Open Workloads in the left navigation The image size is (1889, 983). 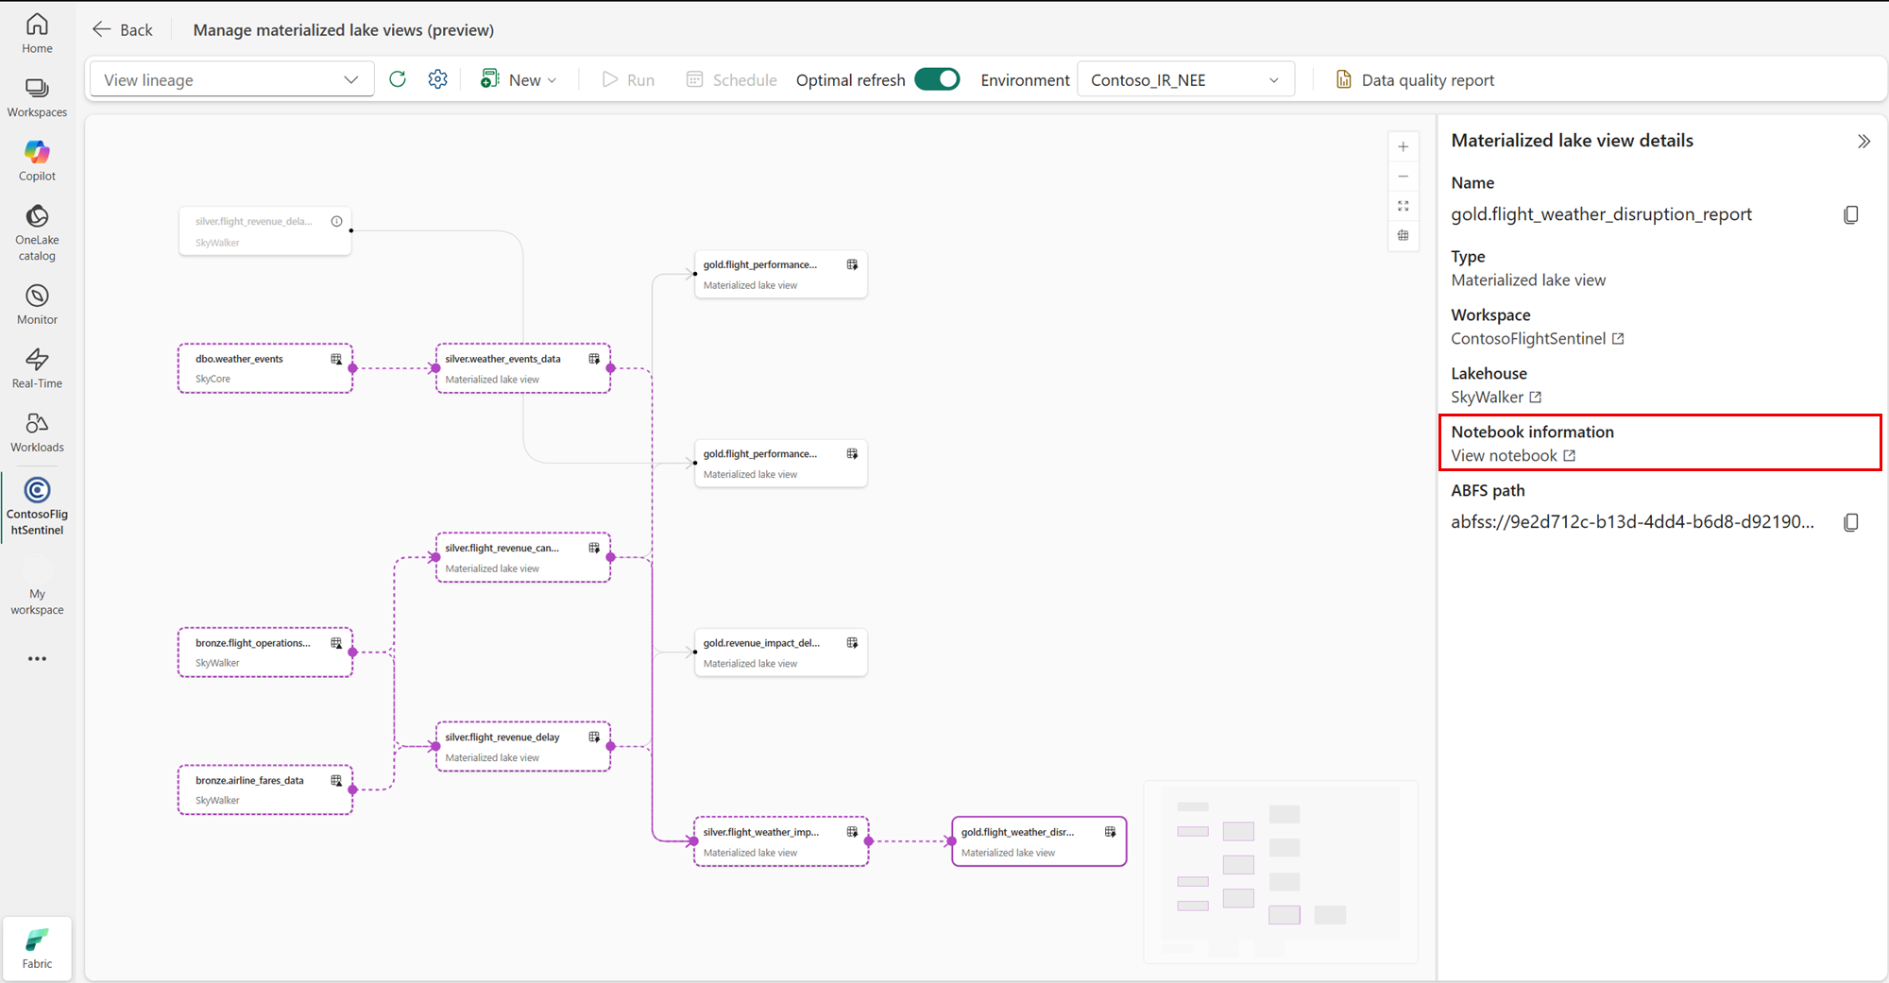click(x=37, y=432)
